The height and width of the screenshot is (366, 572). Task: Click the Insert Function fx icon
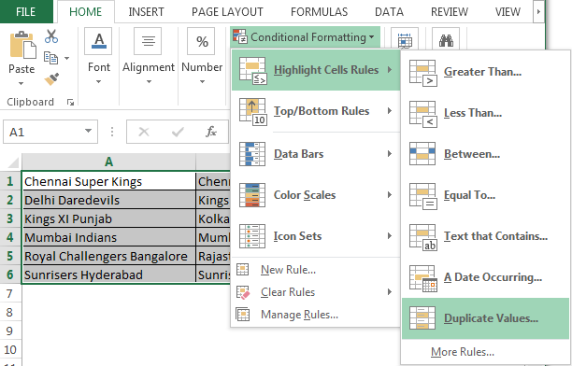[x=211, y=132]
